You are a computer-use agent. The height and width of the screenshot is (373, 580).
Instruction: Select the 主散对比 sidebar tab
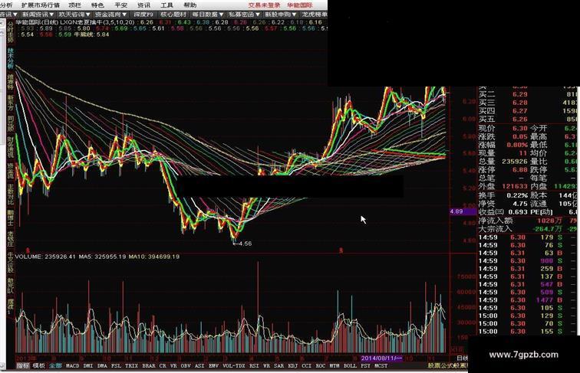point(11,195)
